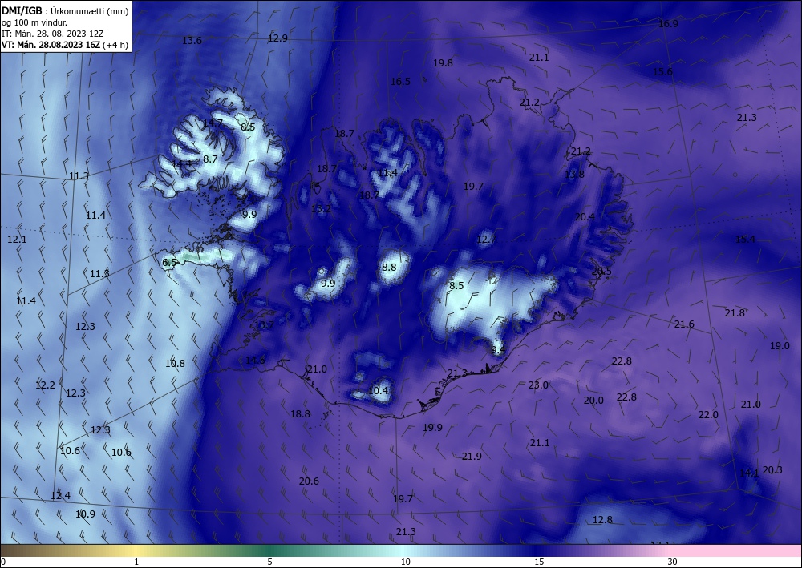Click the map value 21.6
Screen dimensions: 802x568
(684, 324)
